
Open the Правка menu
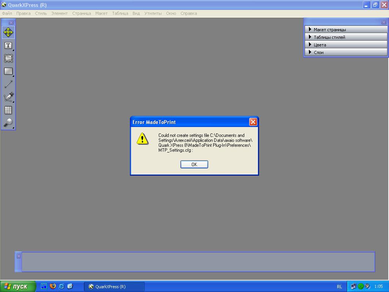click(23, 13)
